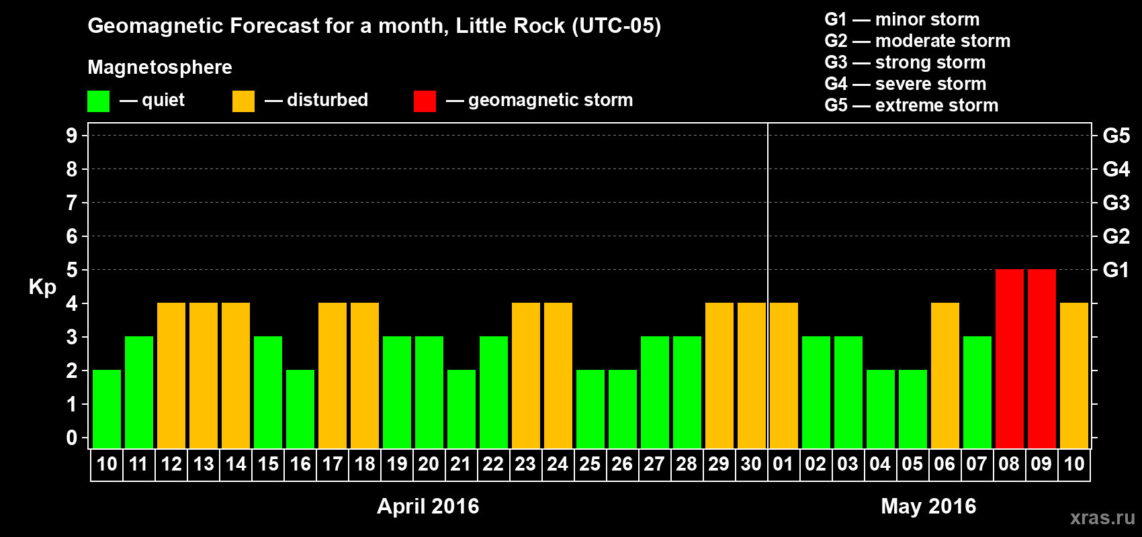Click the Kp axis value 5

point(72,270)
